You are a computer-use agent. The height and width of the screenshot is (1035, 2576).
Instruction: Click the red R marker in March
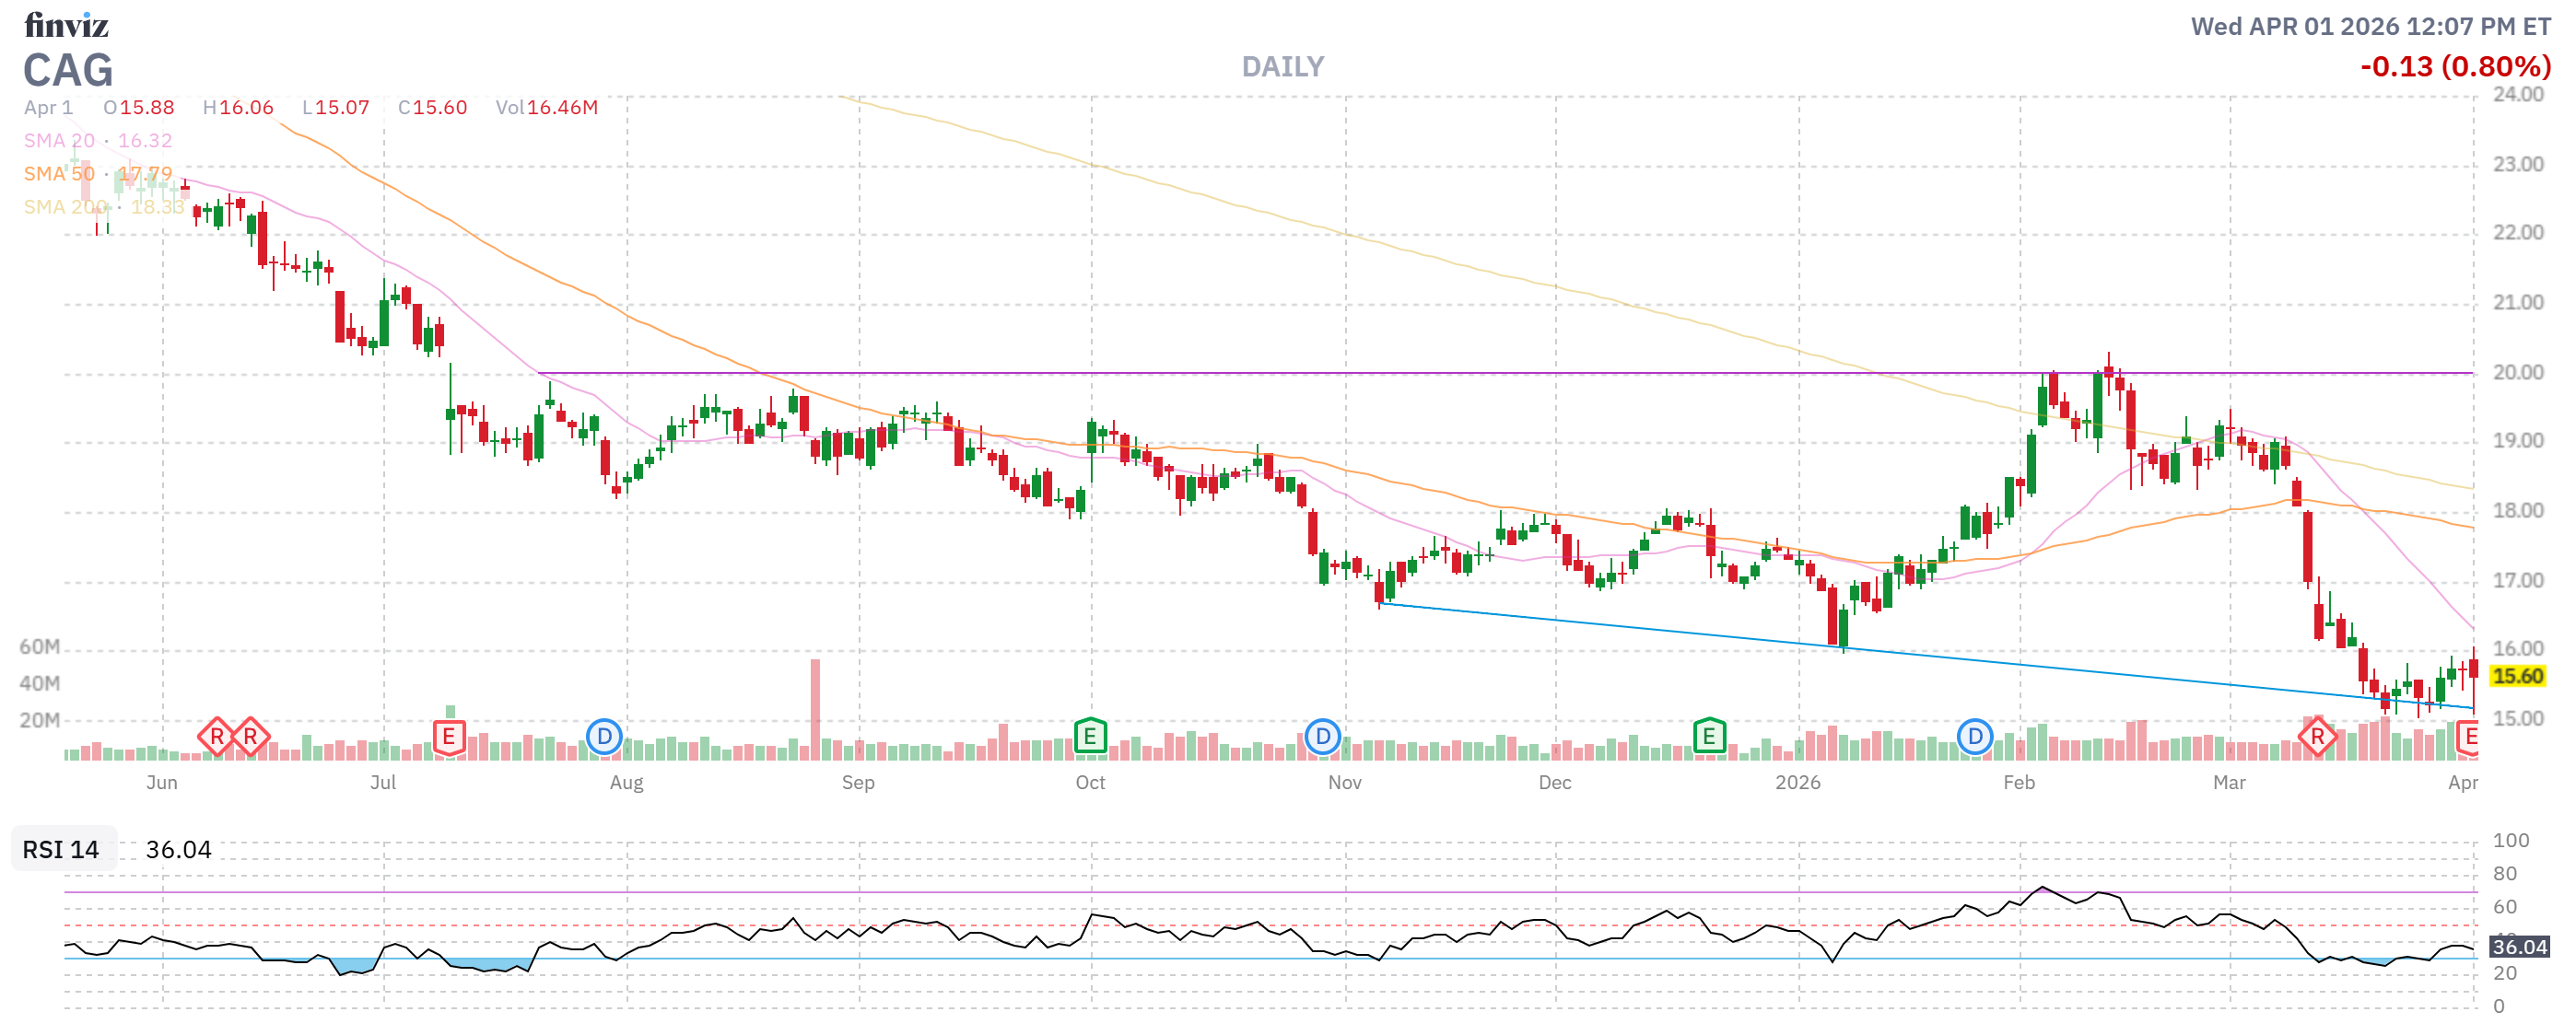2317,738
